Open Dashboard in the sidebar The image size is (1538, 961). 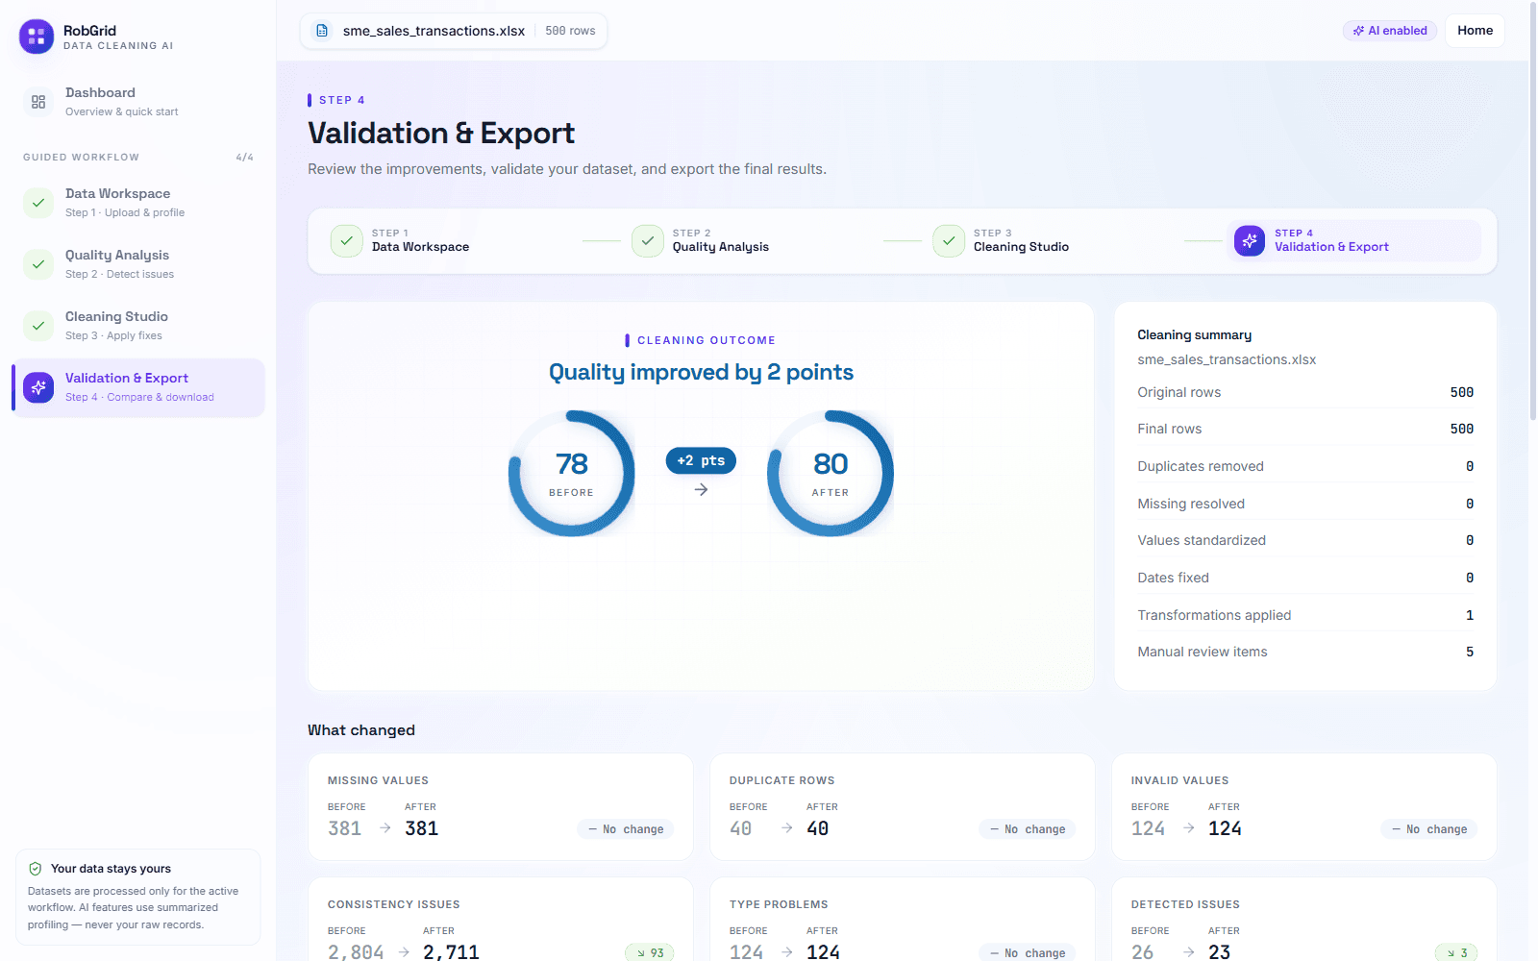(x=138, y=102)
